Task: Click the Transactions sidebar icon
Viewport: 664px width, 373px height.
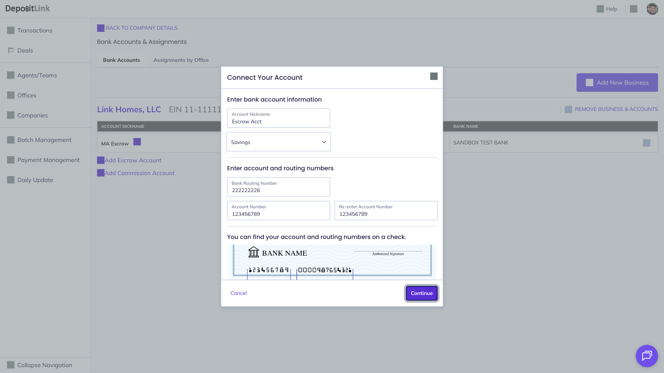Action: [11, 30]
